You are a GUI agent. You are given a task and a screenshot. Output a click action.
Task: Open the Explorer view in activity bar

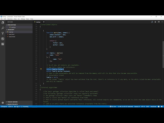(3, 23)
